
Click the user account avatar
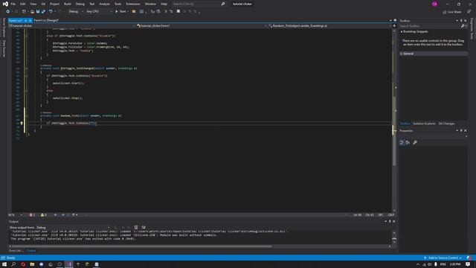[x=434, y=4]
